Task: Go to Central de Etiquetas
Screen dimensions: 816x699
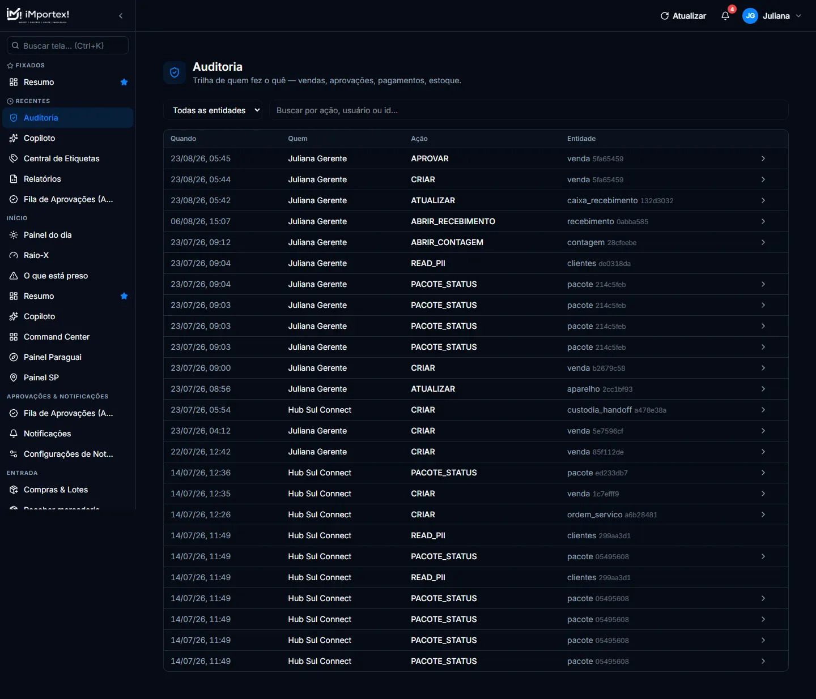Action: (x=68, y=158)
